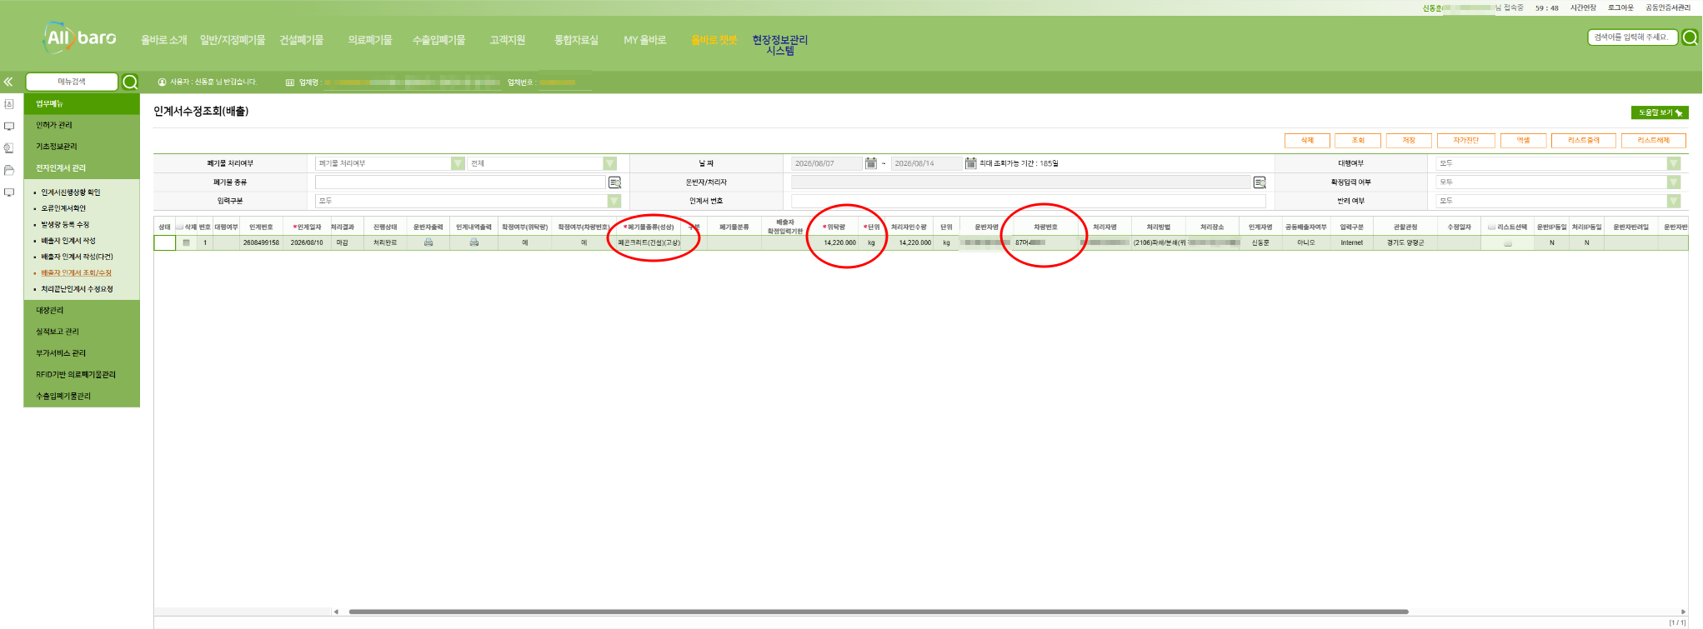Tick the 리스트선택 checkbox in row 1

1507,243
